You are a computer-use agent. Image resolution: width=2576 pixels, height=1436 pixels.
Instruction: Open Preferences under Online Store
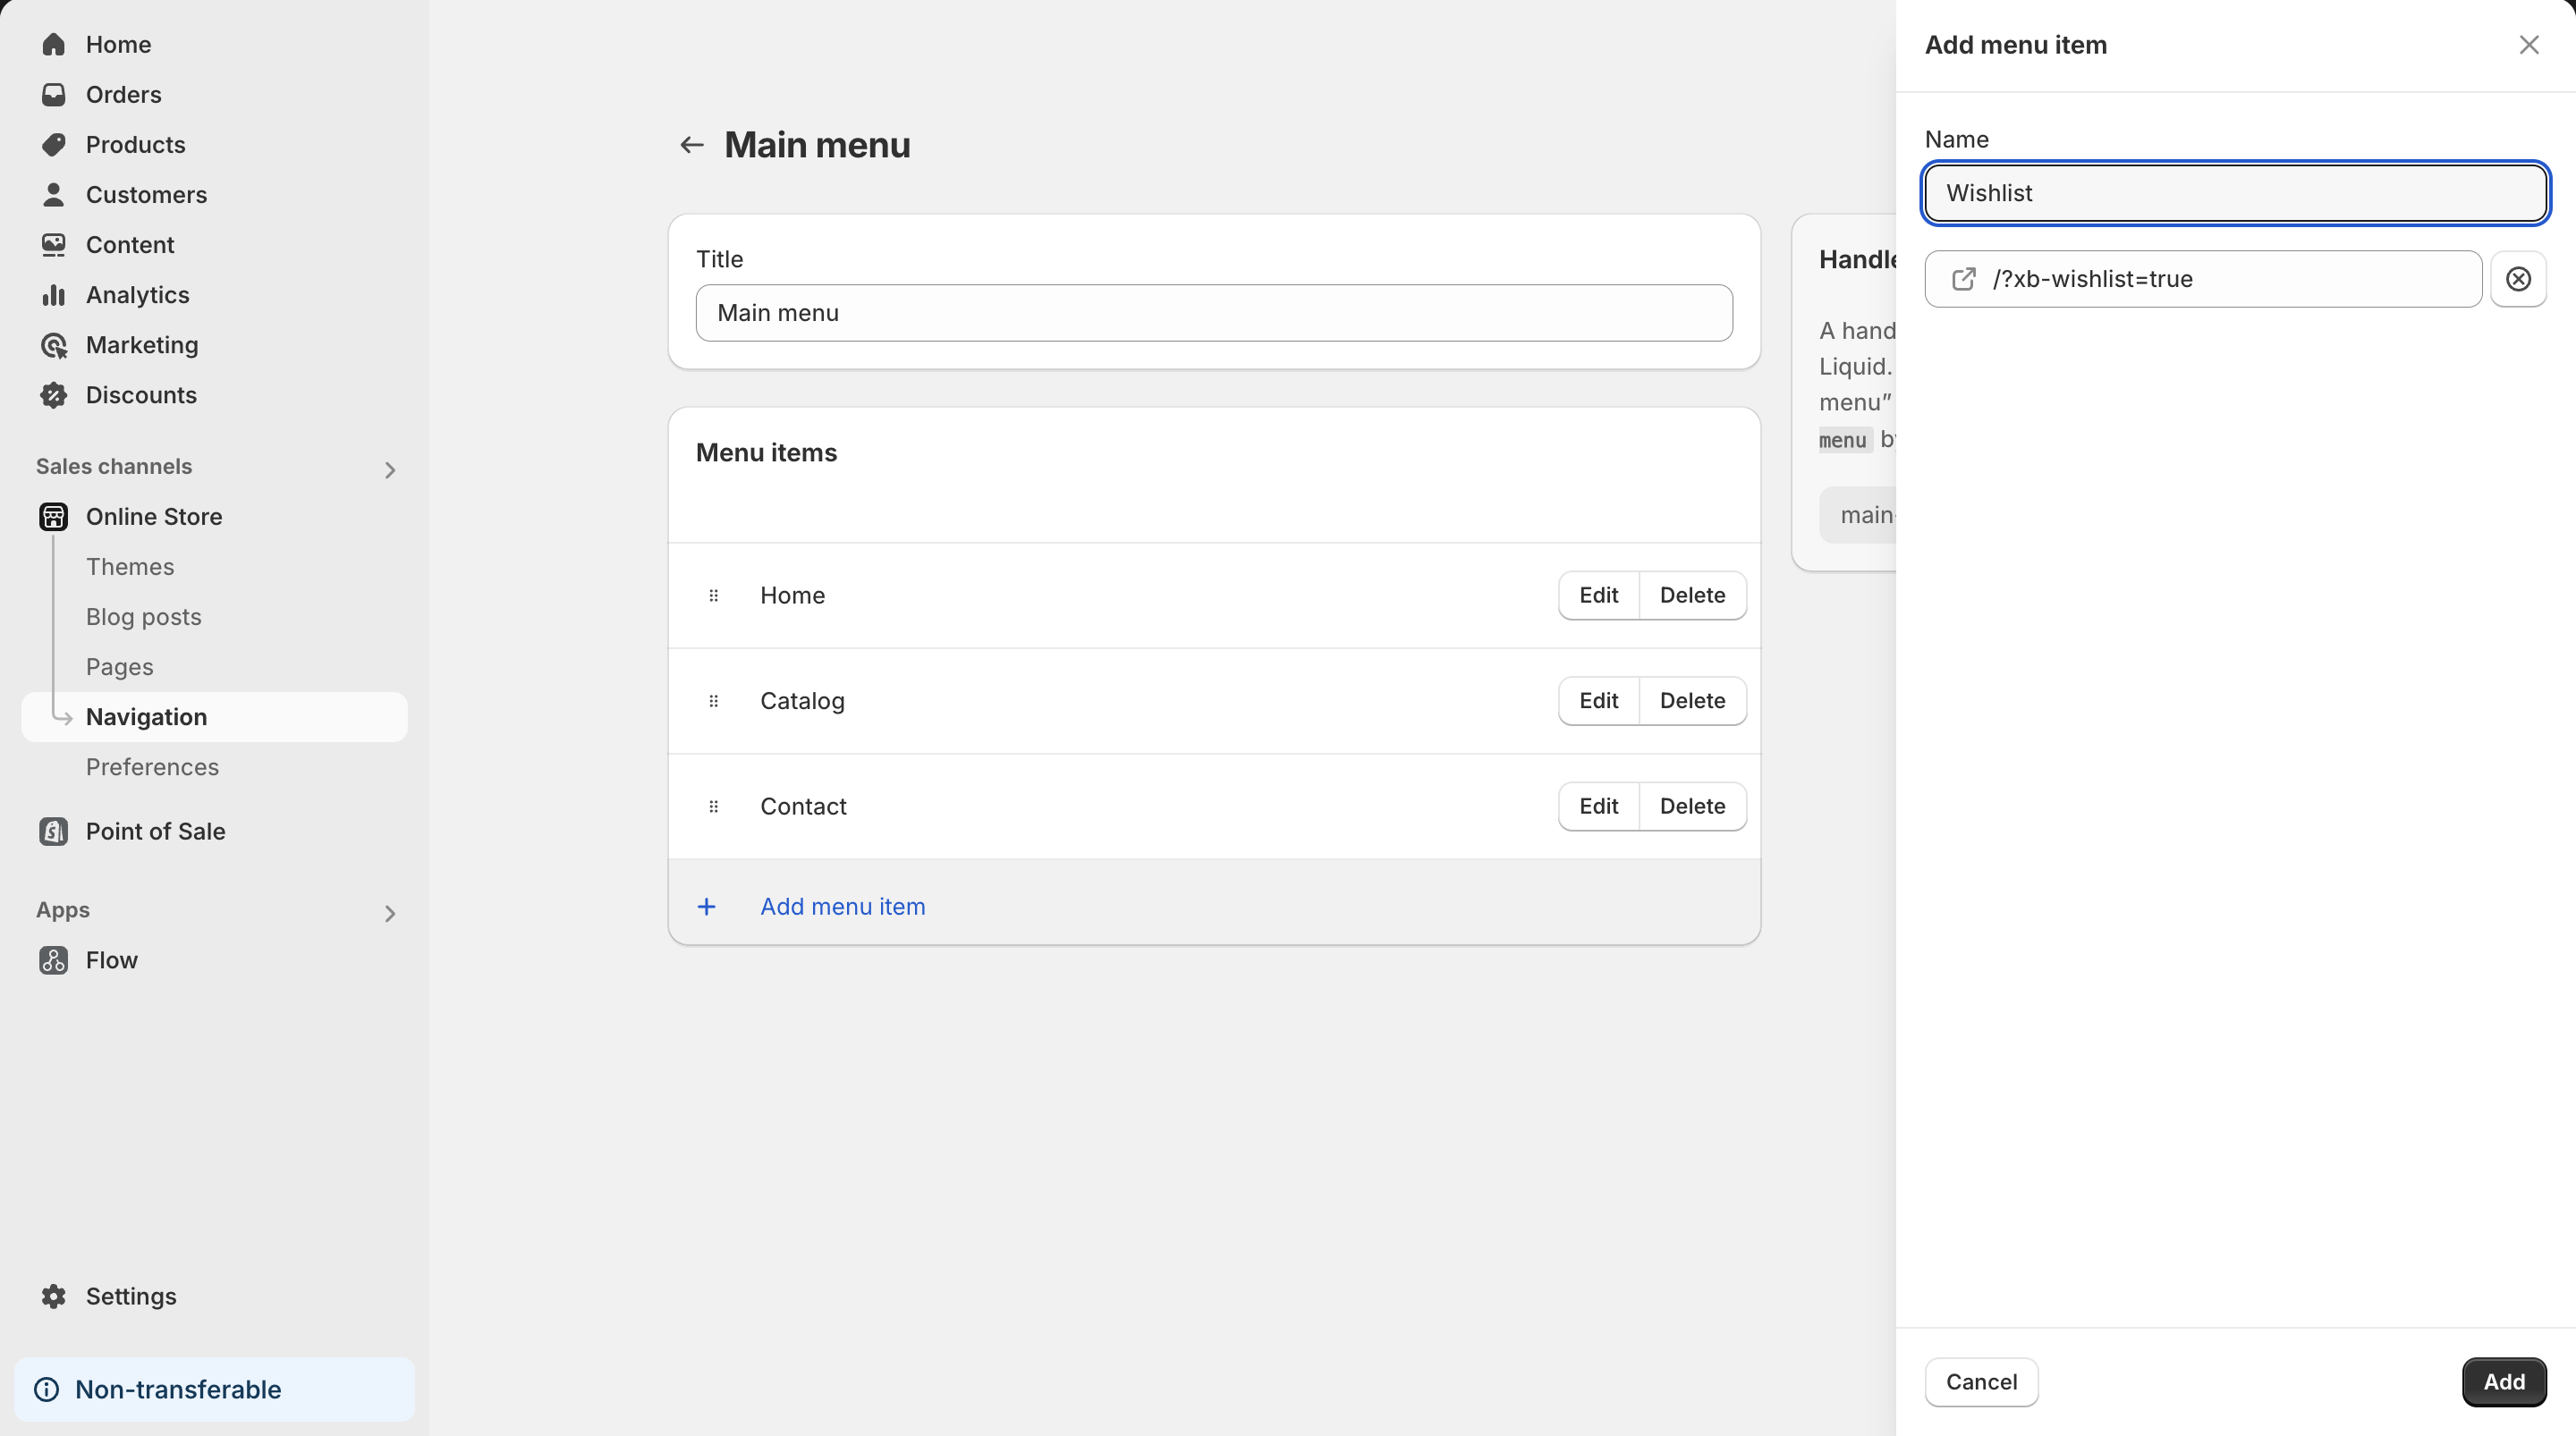(x=152, y=767)
